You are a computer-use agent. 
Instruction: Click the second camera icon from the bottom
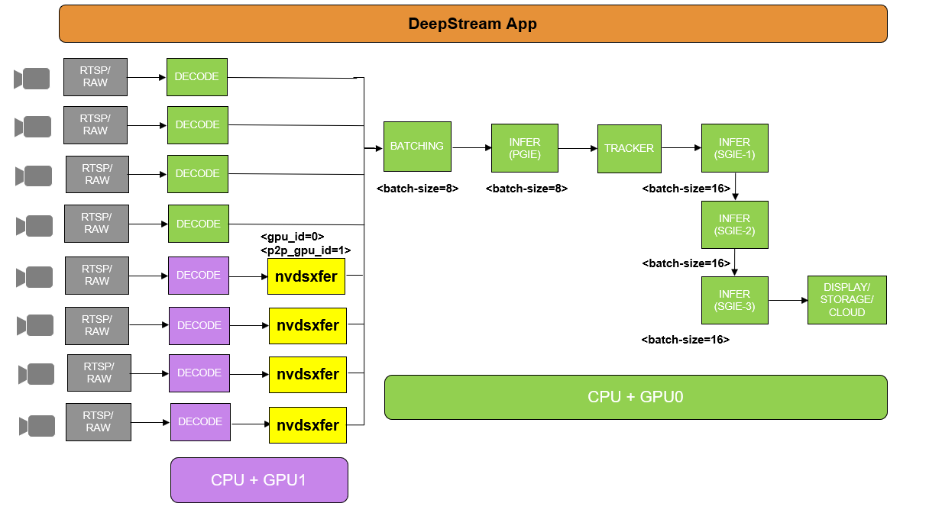(x=37, y=374)
